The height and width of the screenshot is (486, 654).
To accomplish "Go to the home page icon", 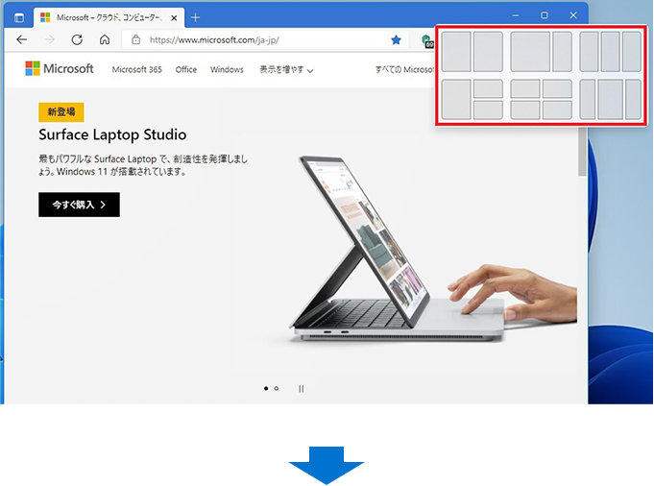I will tap(105, 40).
